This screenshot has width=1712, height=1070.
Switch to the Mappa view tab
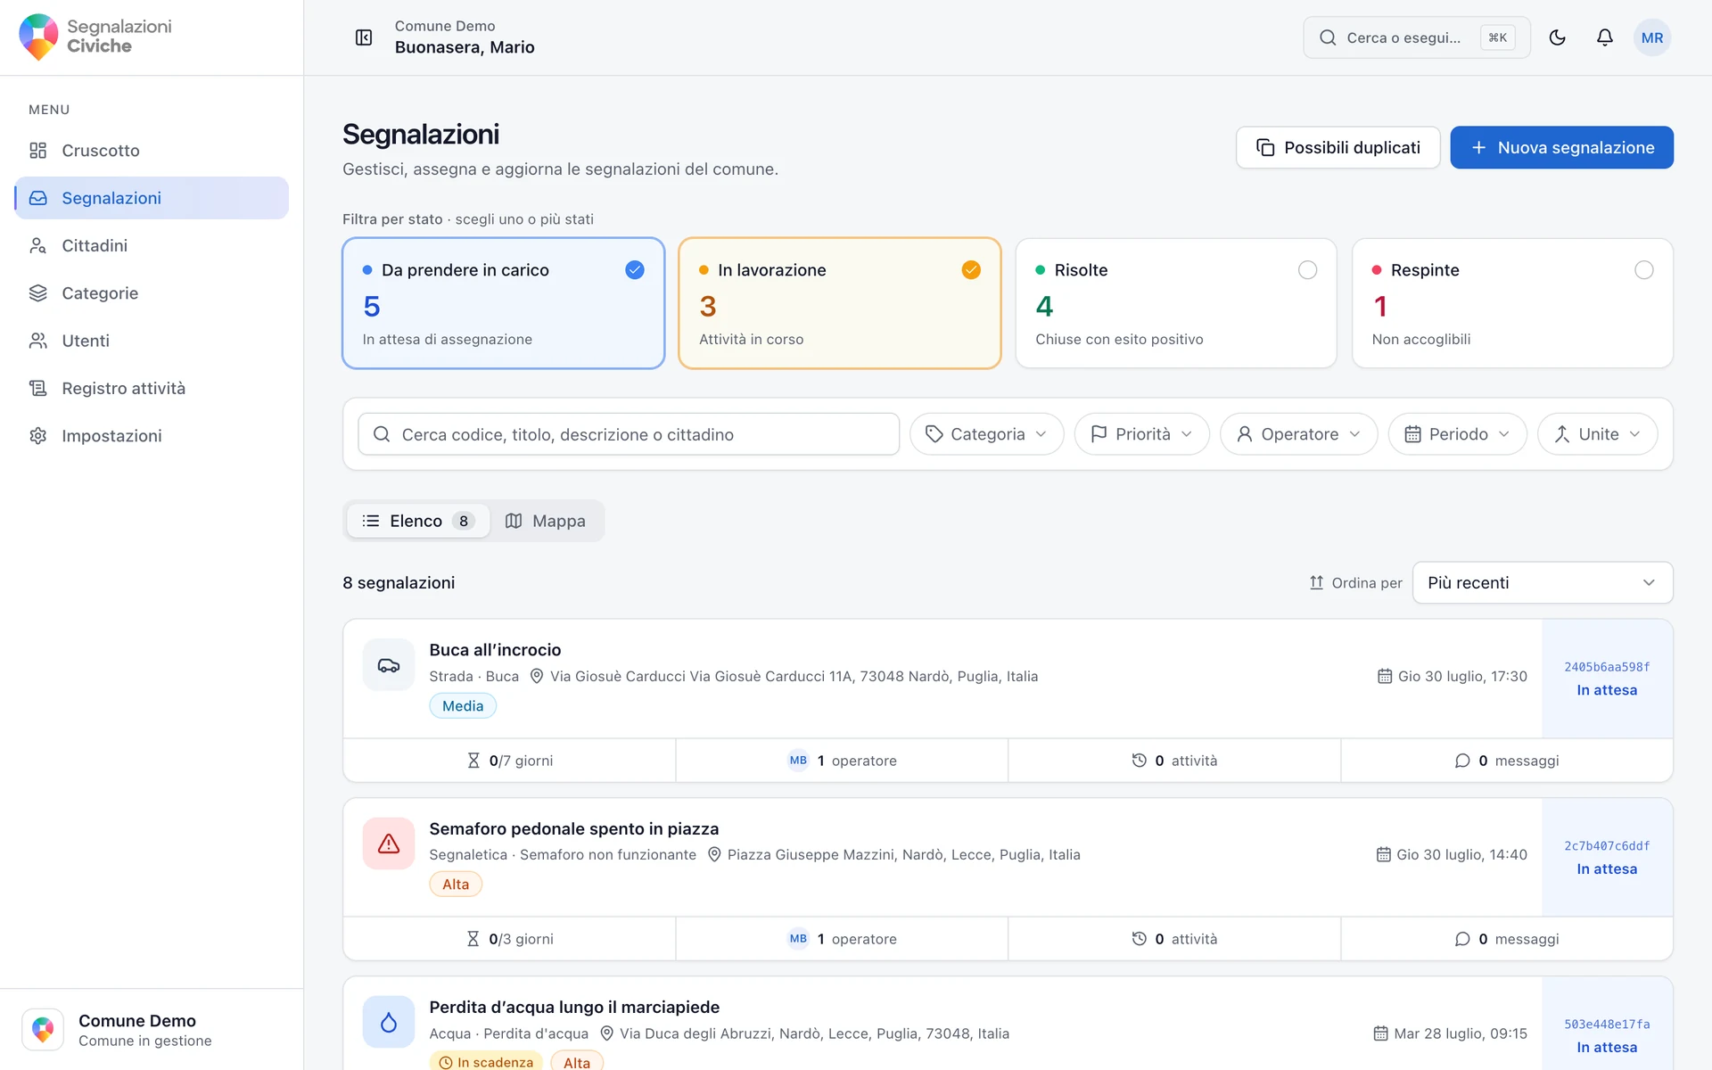click(x=546, y=521)
